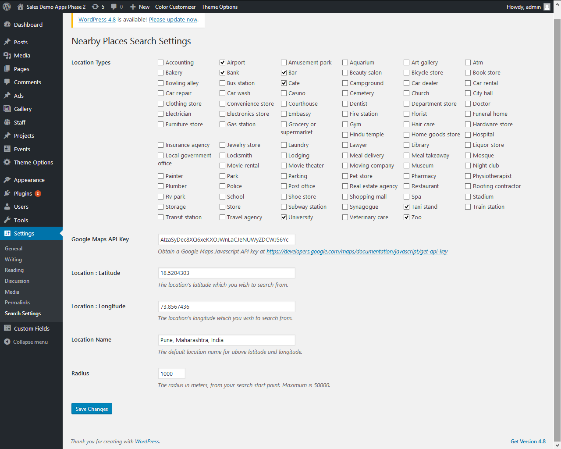Click Get Version 4.8 footer link
The width and height of the screenshot is (561, 449).
[x=528, y=442]
